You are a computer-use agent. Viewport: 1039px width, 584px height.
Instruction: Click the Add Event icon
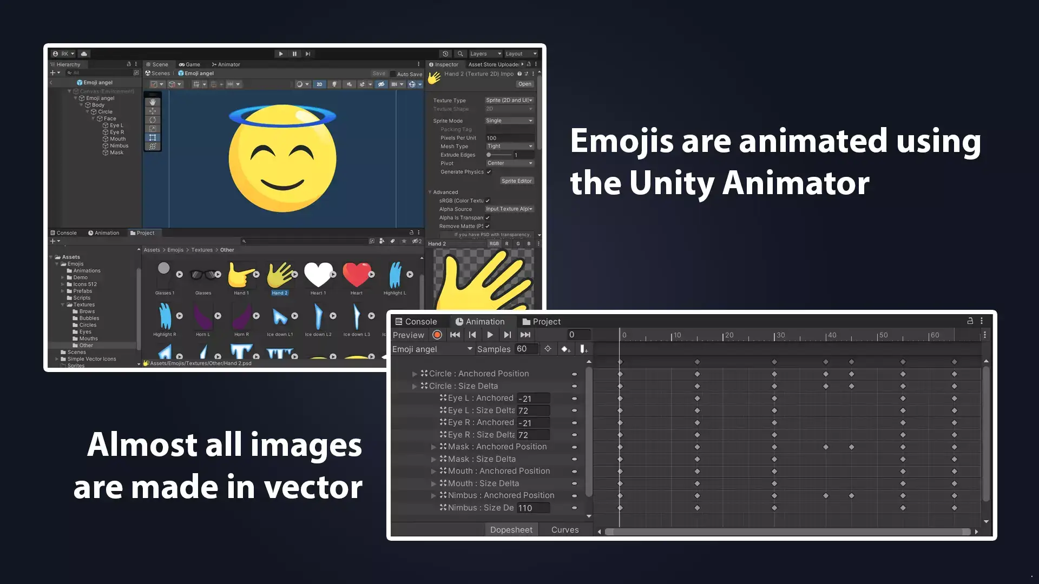tap(584, 349)
